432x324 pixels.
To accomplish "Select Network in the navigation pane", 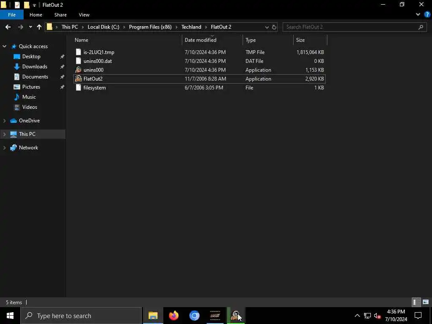I will coord(28,148).
